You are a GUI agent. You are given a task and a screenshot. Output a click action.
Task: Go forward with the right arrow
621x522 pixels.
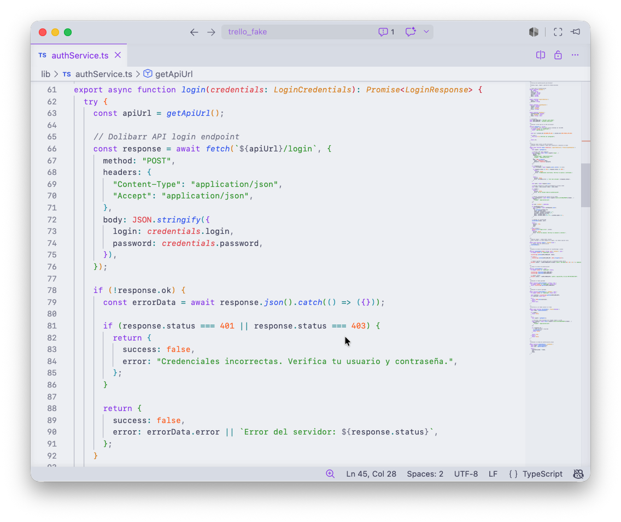pyautogui.click(x=211, y=32)
